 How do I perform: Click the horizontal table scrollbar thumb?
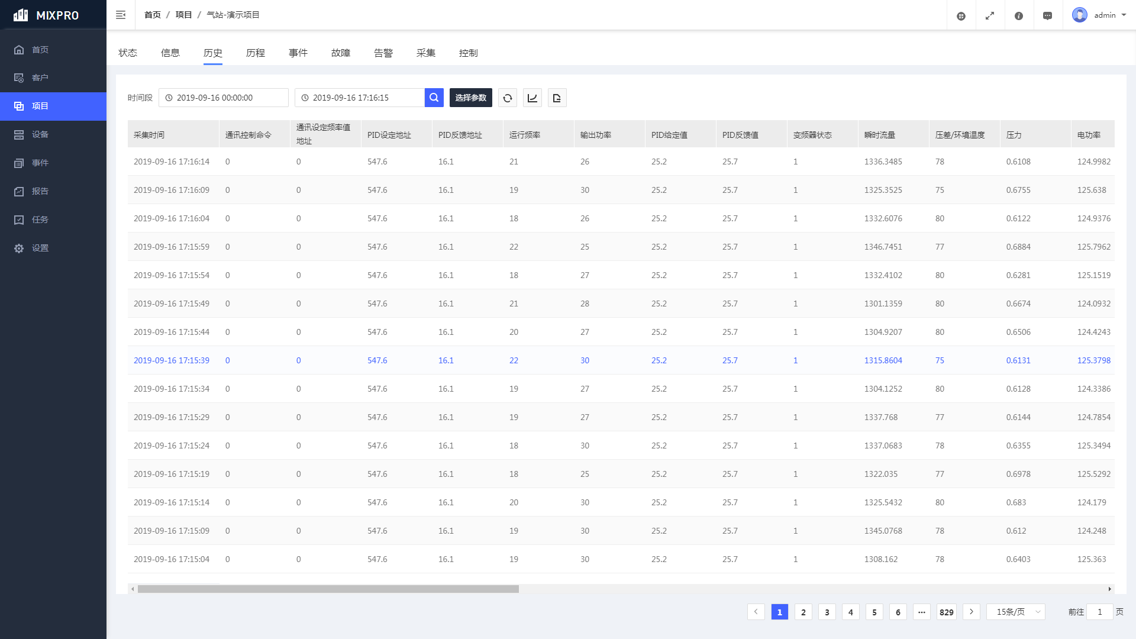pyautogui.click(x=328, y=589)
